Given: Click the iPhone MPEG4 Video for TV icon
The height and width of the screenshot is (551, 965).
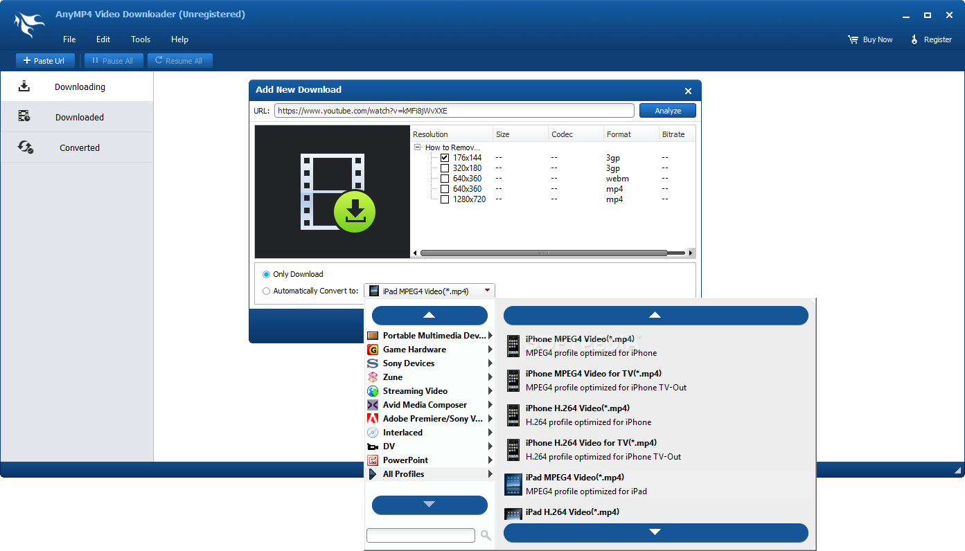Looking at the screenshot, I should (513, 381).
